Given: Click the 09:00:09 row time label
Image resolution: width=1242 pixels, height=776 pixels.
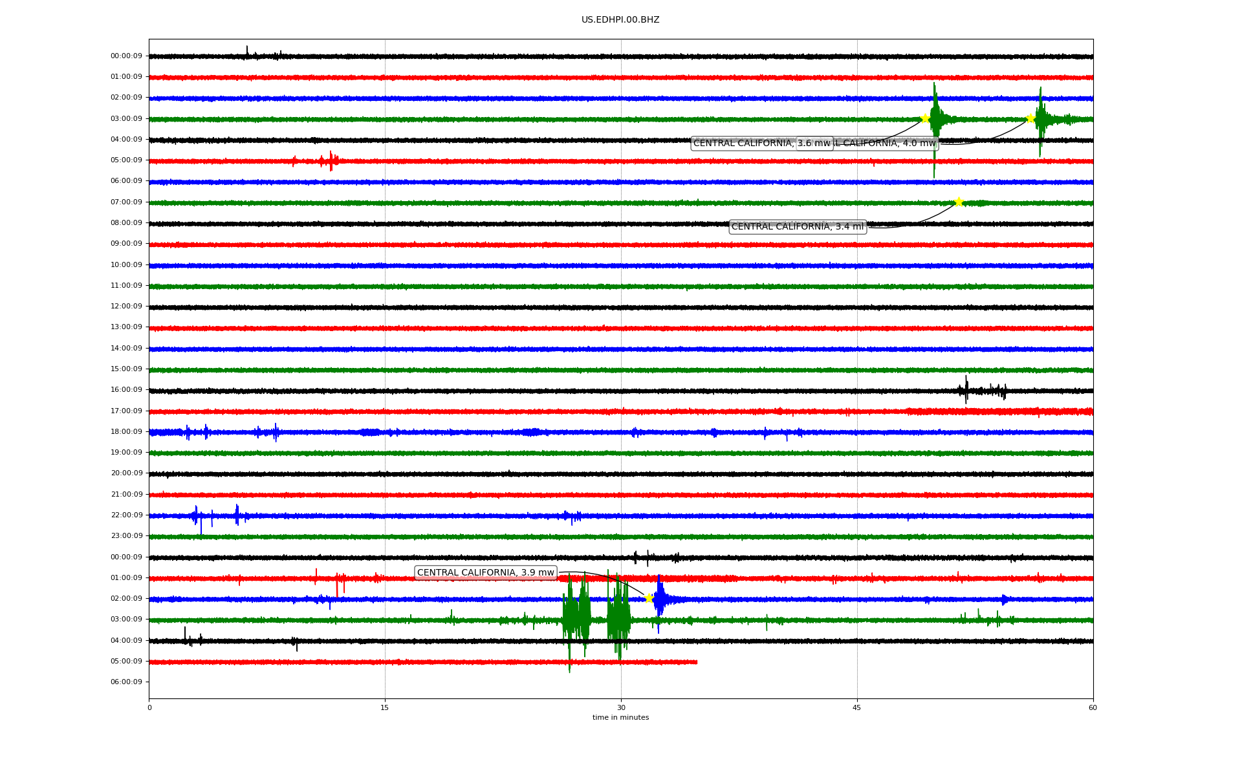Looking at the screenshot, I should tap(126, 244).
